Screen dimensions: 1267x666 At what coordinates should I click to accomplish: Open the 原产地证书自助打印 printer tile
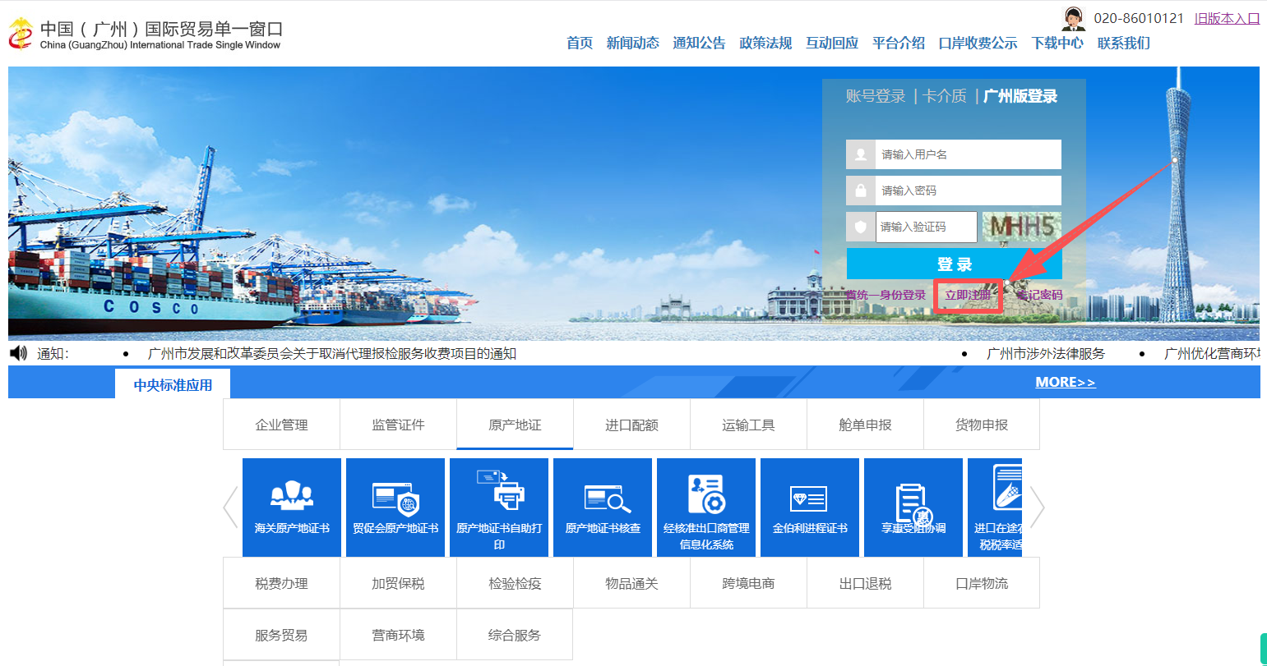click(x=499, y=507)
